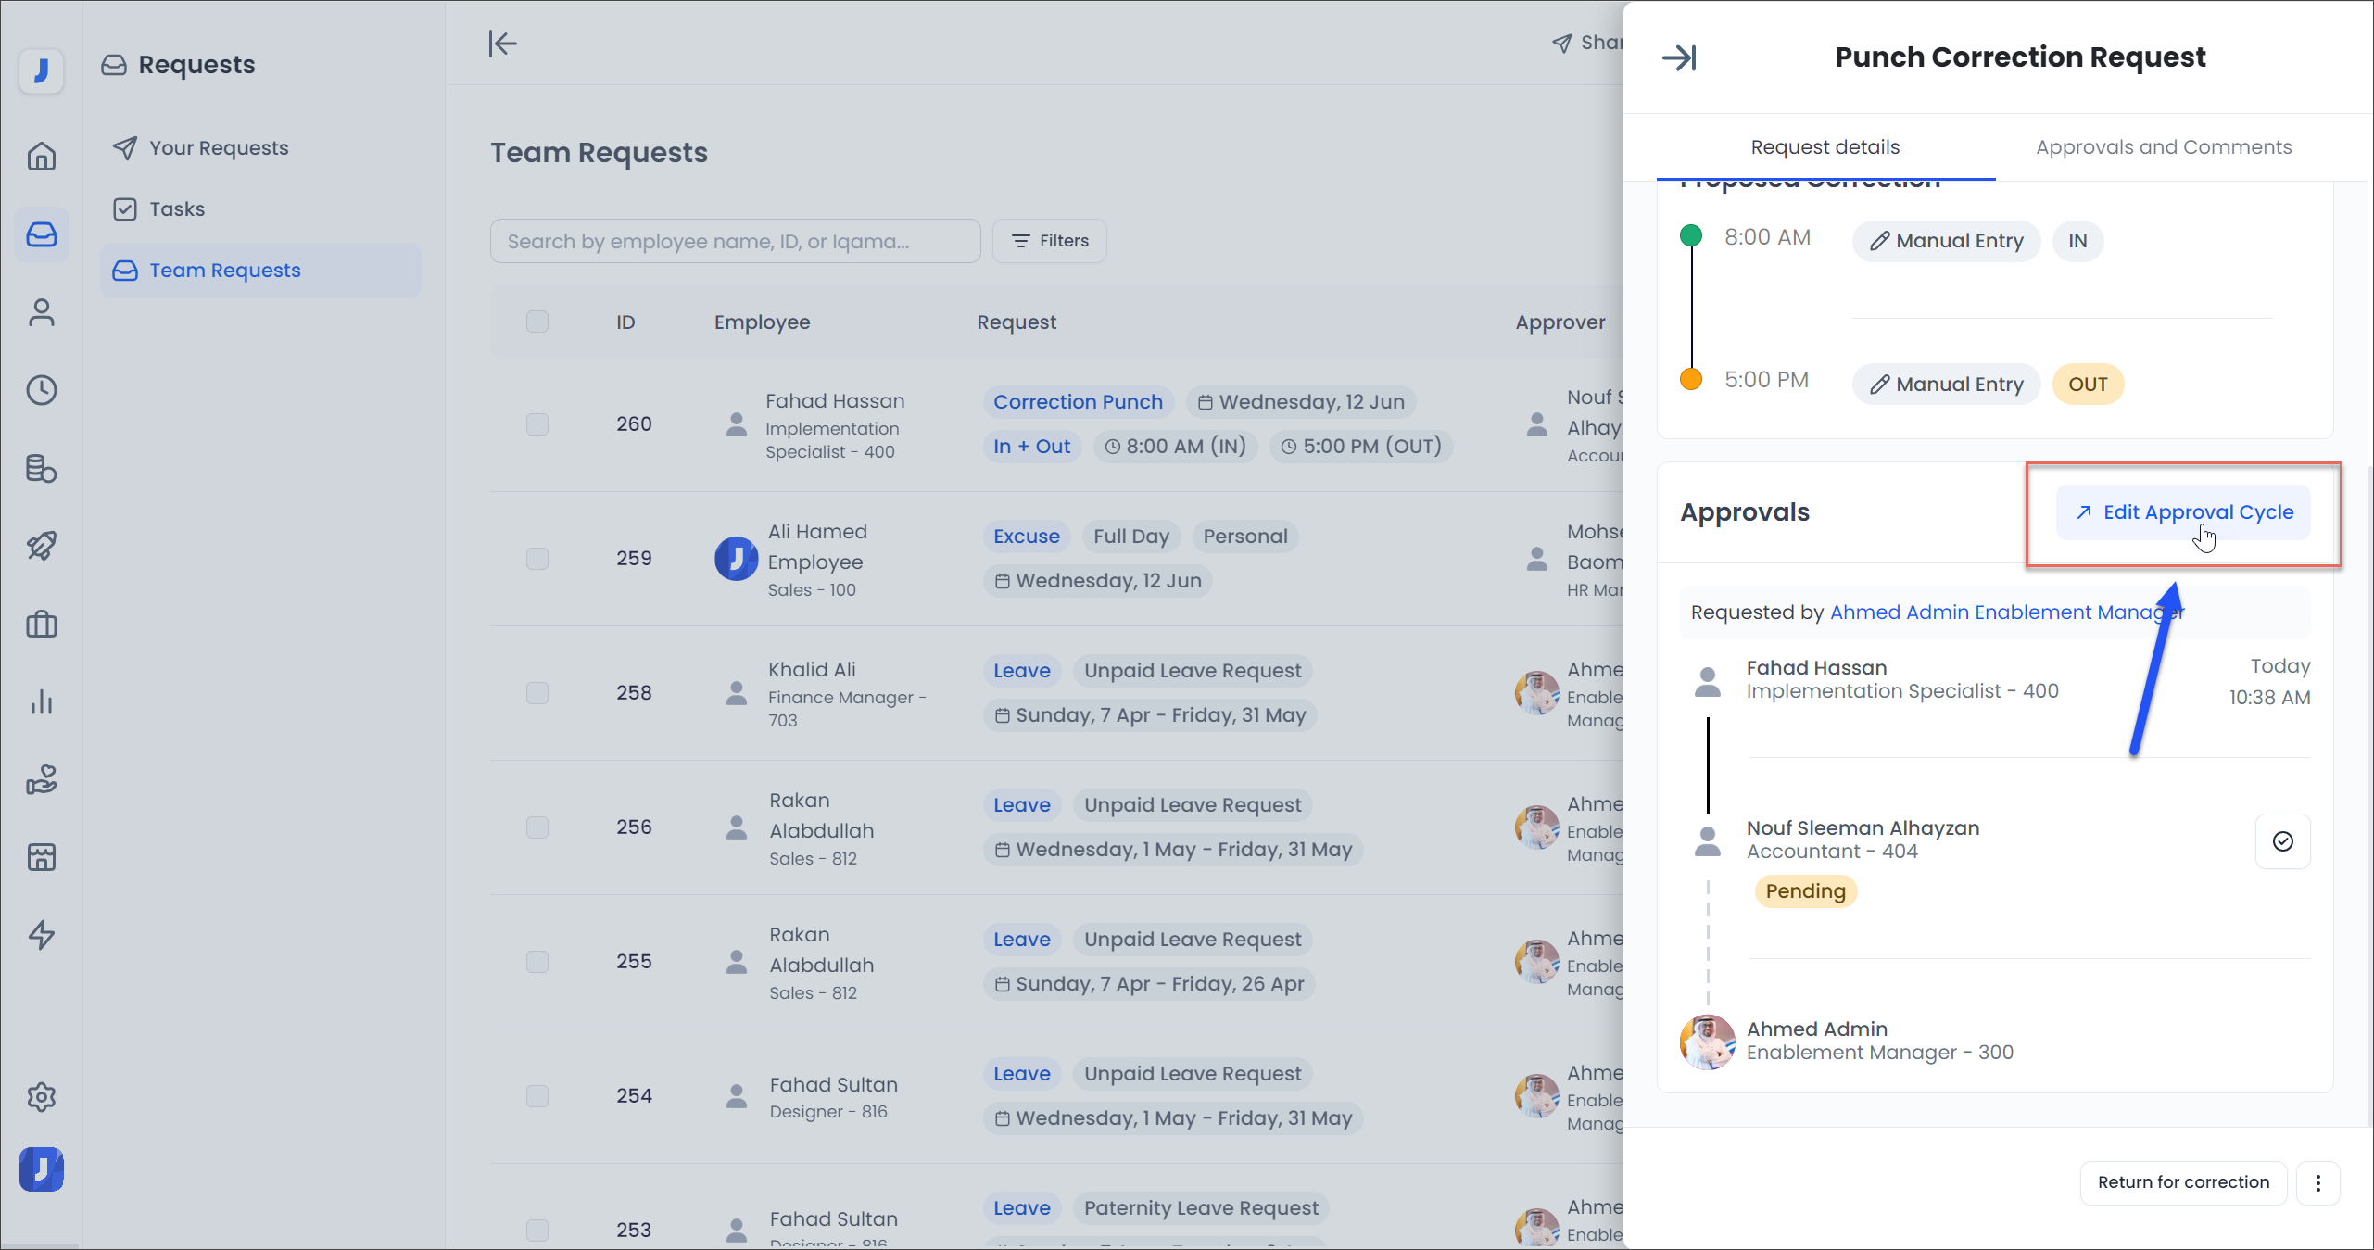Open the rocket icon in sidebar

41,546
